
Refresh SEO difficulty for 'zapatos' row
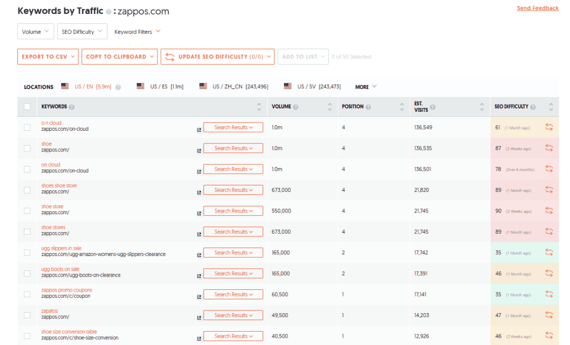(549, 315)
